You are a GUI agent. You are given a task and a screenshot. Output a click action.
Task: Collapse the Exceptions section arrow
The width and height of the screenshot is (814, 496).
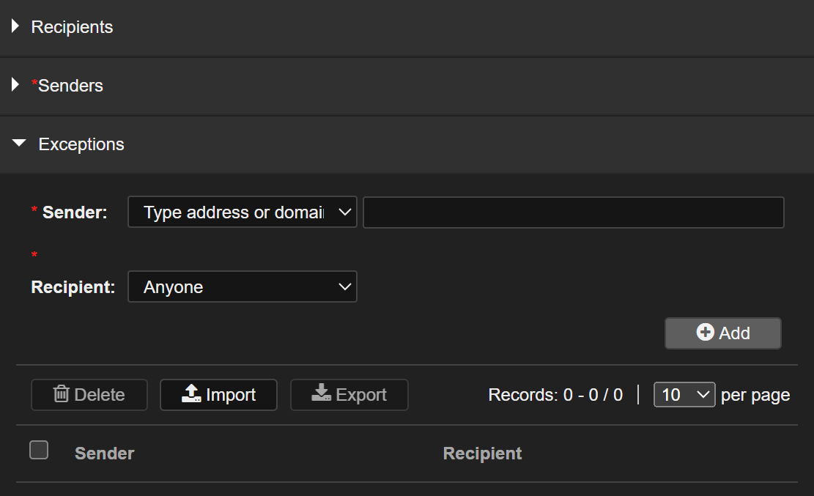(19, 144)
